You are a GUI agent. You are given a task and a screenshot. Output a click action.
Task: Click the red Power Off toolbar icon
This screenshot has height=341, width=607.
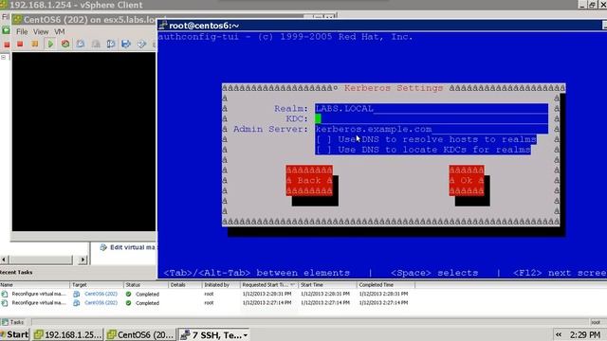click(20, 44)
